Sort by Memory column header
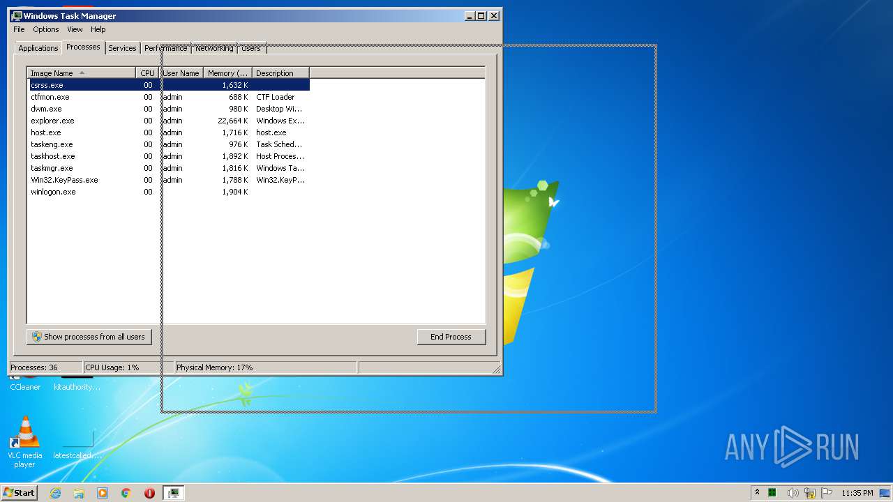This screenshot has height=502, width=893. coord(227,73)
